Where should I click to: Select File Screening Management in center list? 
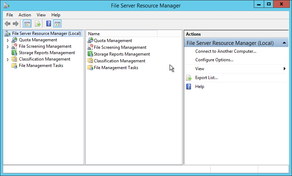point(120,47)
